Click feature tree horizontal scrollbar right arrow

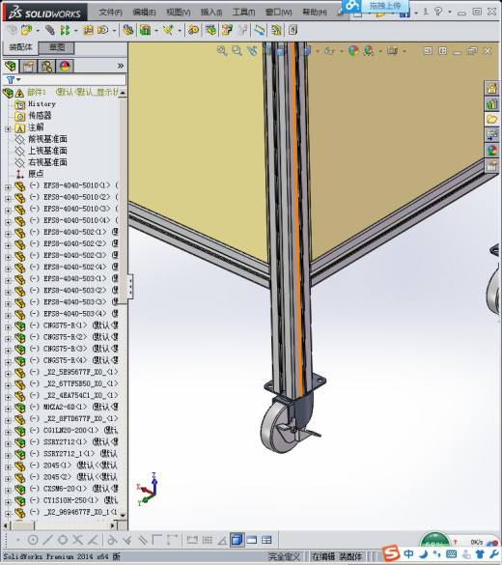[113, 526]
